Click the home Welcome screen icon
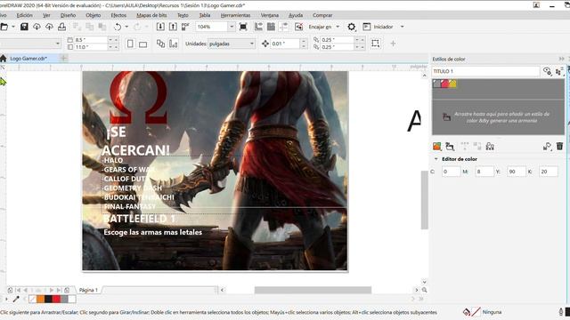The height and width of the screenshot is (320, 570). click(4, 59)
